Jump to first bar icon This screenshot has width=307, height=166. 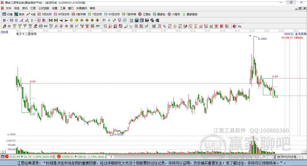pyautogui.click(x=50, y=20)
